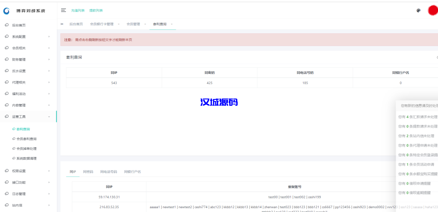Click the 博弈对战系统 title text
The image size is (438, 212).
[31, 11]
